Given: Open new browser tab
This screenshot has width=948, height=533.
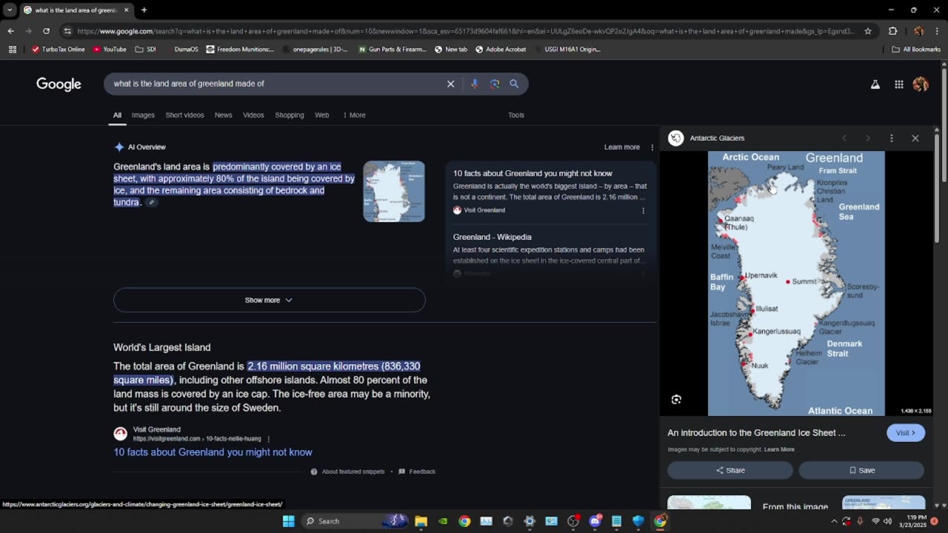Looking at the screenshot, I should [144, 10].
